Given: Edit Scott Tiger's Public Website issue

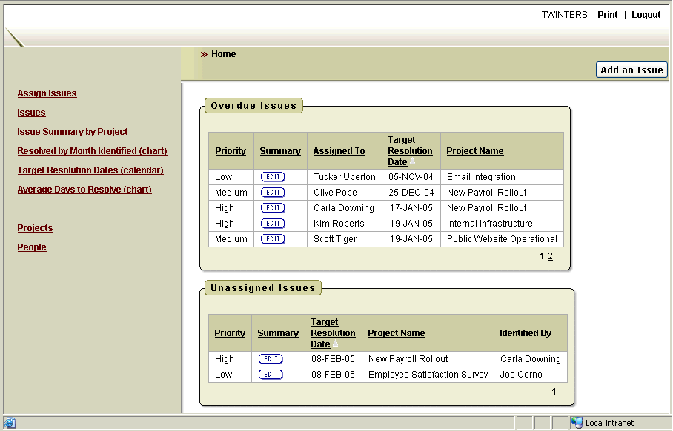Looking at the screenshot, I should click(273, 239).
